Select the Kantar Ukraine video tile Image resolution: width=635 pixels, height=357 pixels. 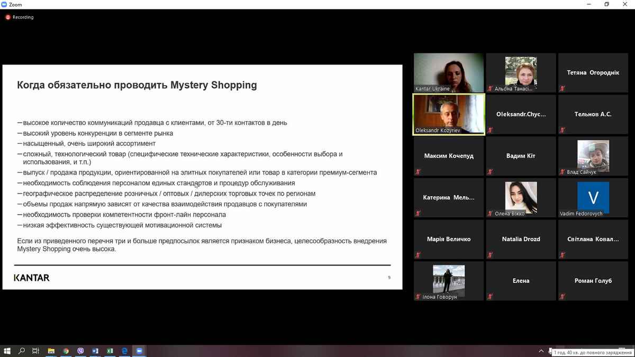pyautogui.click(x=449, y=72)
